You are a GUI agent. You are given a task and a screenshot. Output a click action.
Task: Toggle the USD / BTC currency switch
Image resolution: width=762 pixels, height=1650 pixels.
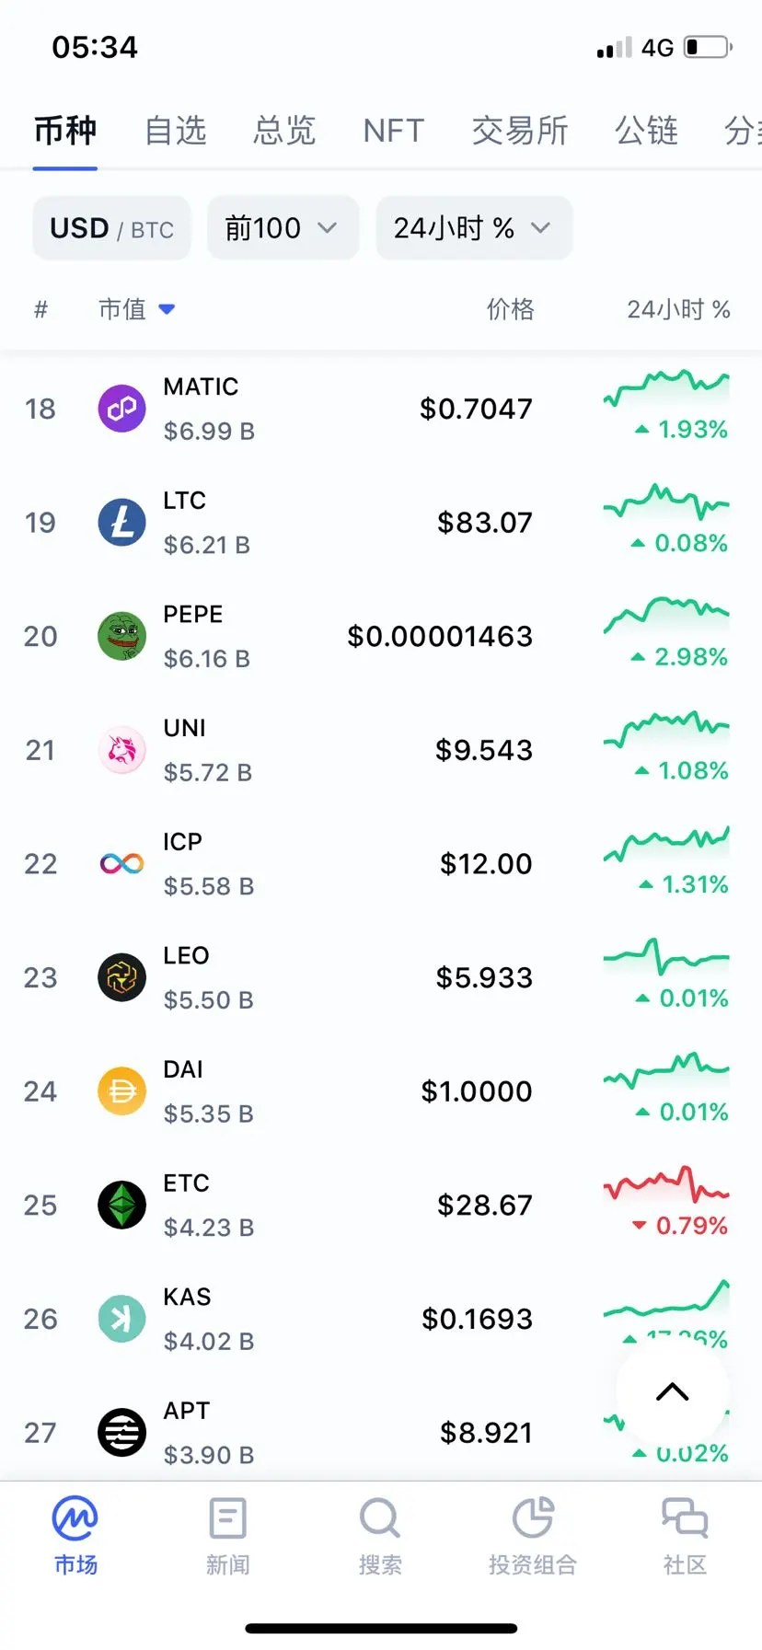(x=111, y=228)
